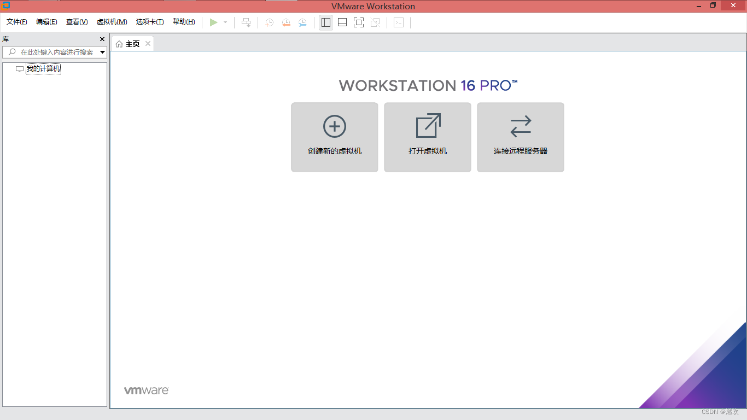Open the power options dropdown arrow
Viewport: 747px width, 420px height.
[x=225, y=22]
